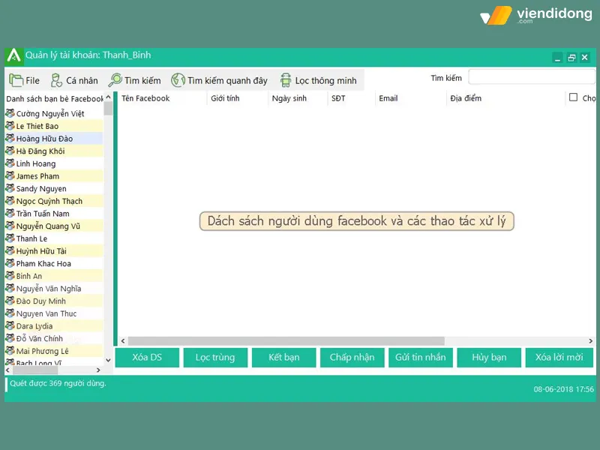The image size is (600, 450).
Task: Open the File menu
Action: point(25,80)
